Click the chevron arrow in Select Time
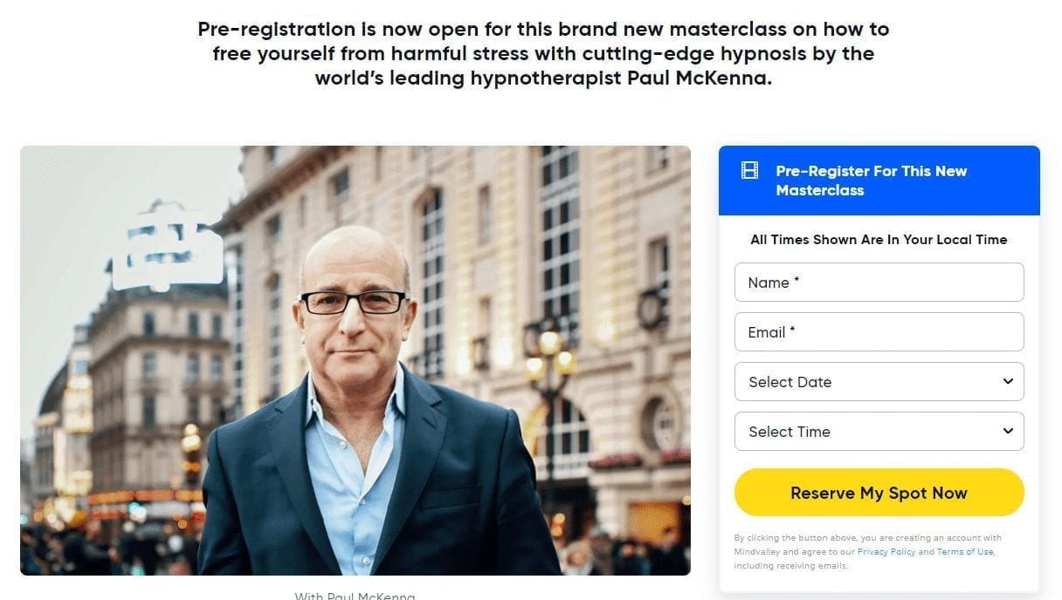Screen dimensions: 1062x600 pyautogui.click(x=1008, y=431)
